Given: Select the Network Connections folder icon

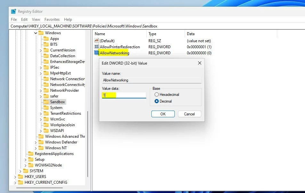Looking at the screenshot, I should point(46,79).
